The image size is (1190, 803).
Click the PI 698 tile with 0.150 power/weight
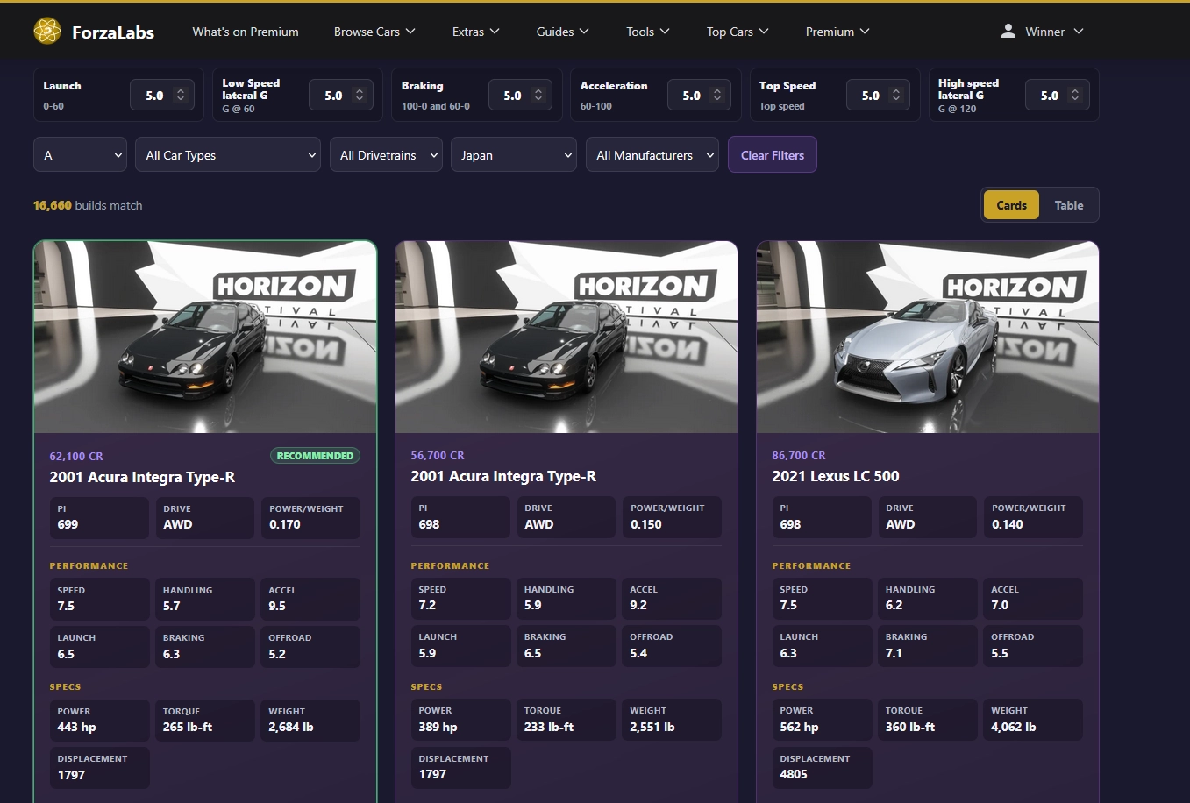[x=460, y=517]
